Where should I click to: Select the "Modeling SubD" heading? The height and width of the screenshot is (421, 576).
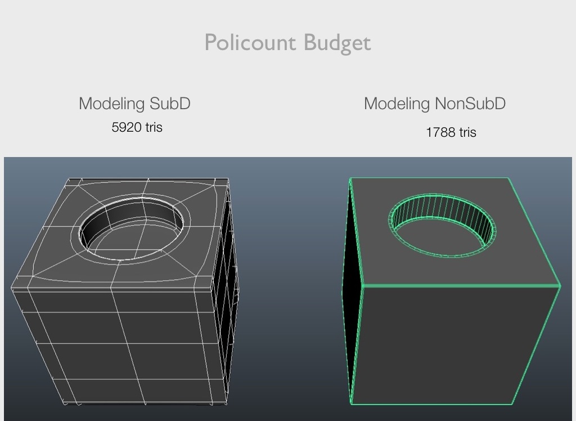coord(134,104)
